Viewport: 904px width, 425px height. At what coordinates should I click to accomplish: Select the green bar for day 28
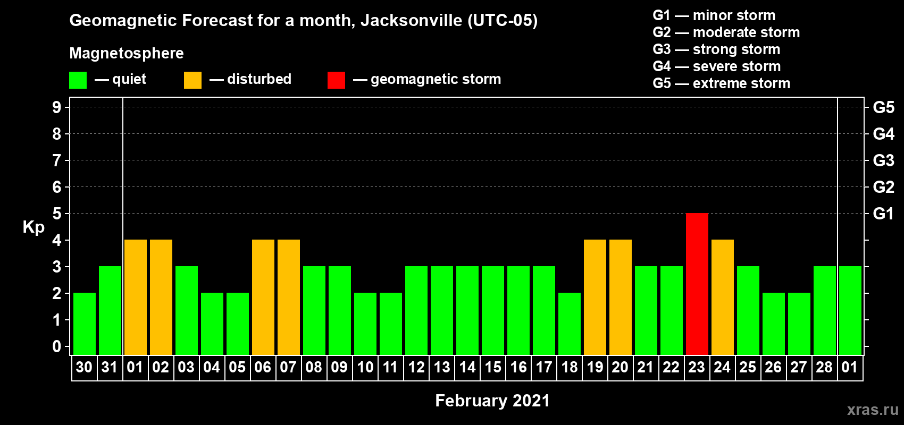pyautogui.click(x=824, y=310)
